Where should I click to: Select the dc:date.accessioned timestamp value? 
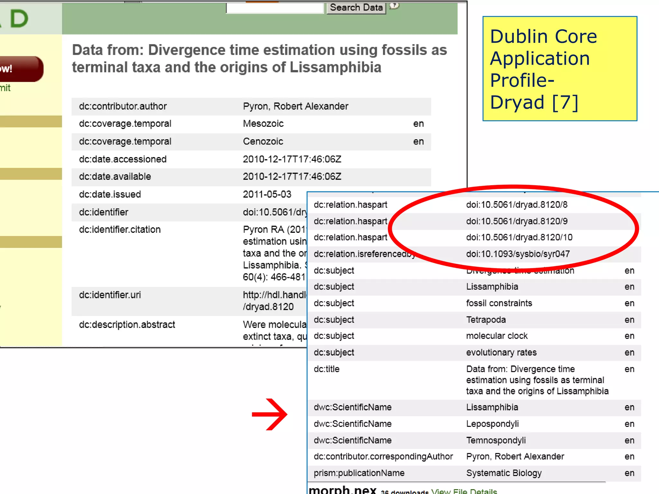coord(292,159)
